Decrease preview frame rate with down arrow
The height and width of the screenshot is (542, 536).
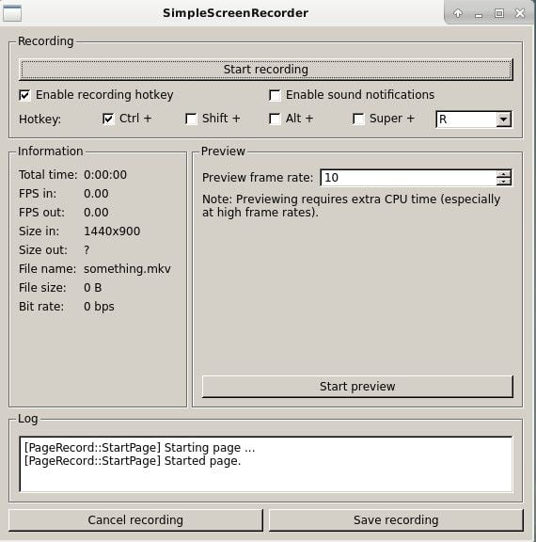point(504,181)
